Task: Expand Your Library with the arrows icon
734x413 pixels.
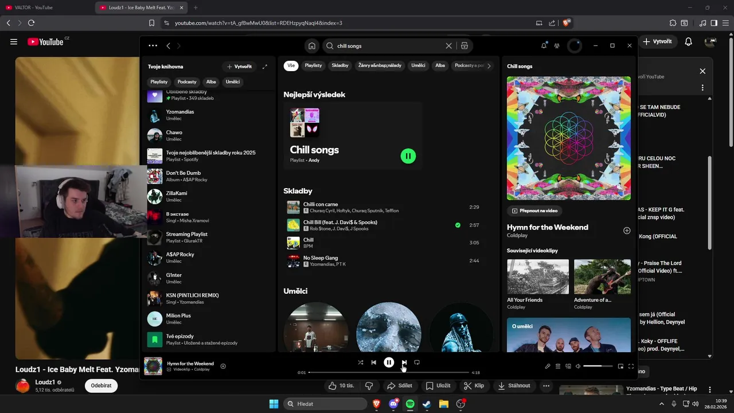Action: click(x=265, y=67)
